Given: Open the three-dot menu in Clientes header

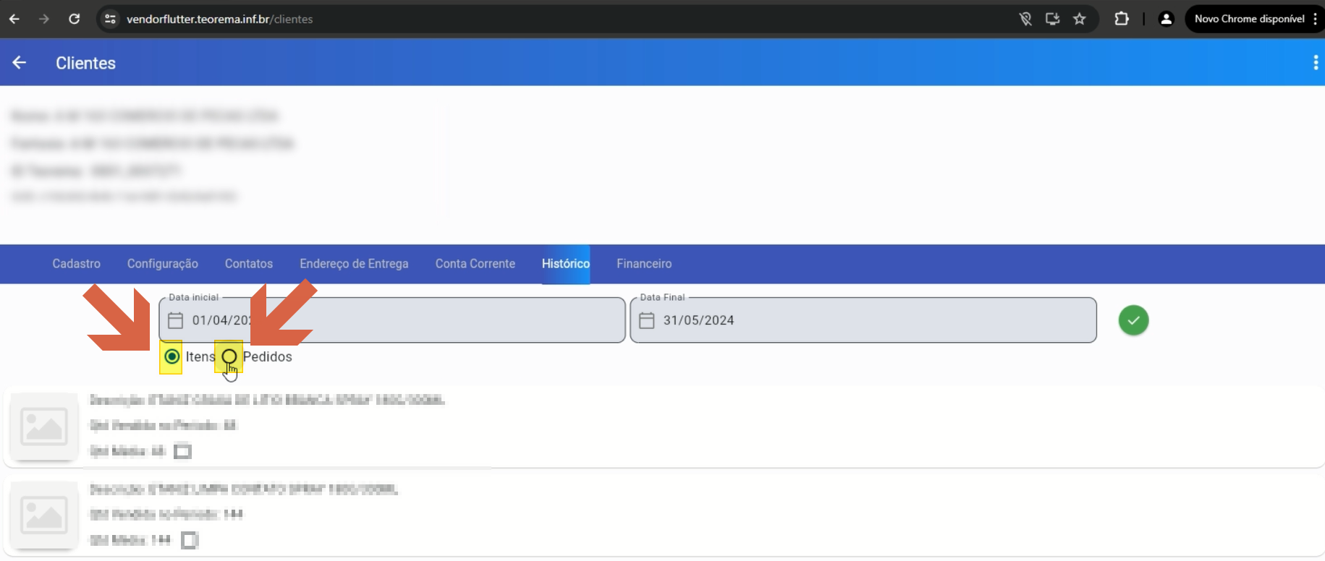Looking at the screenshot, I should click(x=1315, y=63).
